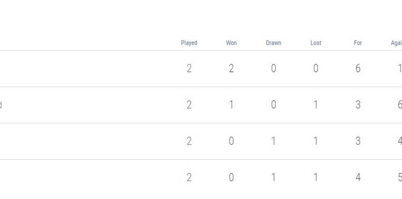Click the For column header
The image size is (402, 199).
358,43
